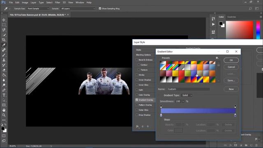Enable Inner Shadow effect
The width and height of the screenshot is (263, 148).
pyautogui.click(x=137, y=80)
